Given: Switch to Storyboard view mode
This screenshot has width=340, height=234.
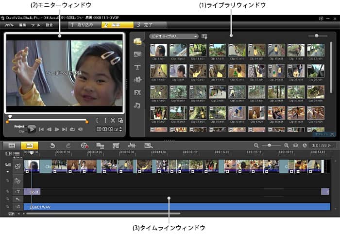Looking at the screenshot, I should click(11, 145).
